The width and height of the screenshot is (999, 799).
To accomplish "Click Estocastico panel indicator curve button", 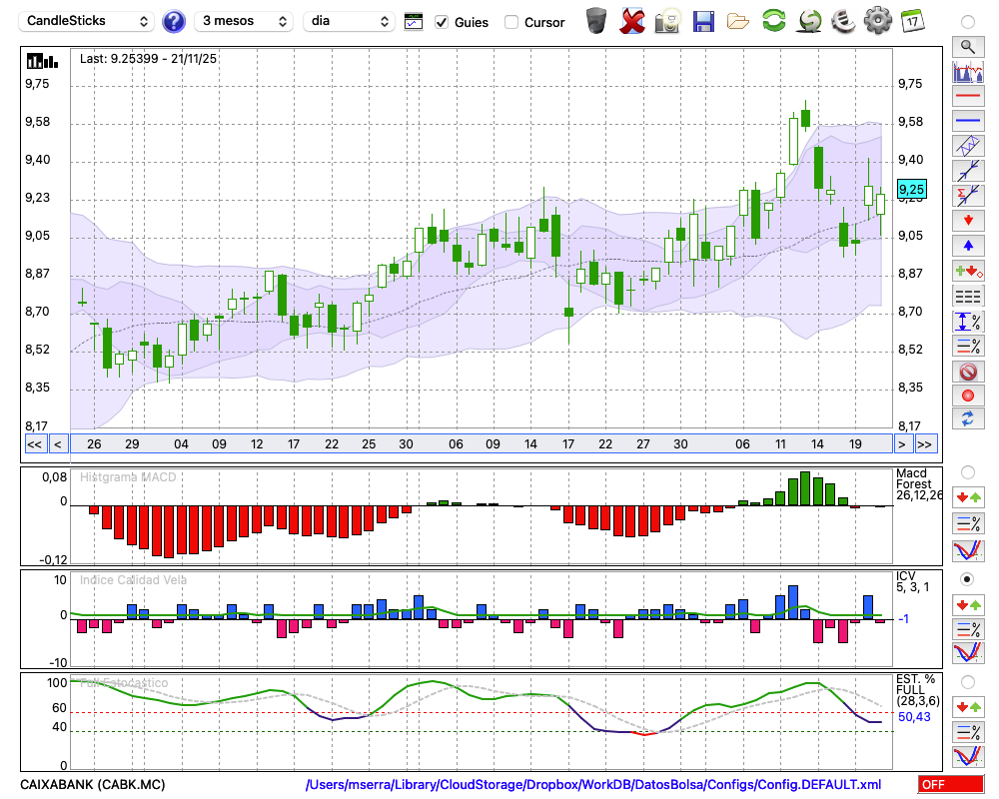I will pyautogui.click(x=968, y=756).
